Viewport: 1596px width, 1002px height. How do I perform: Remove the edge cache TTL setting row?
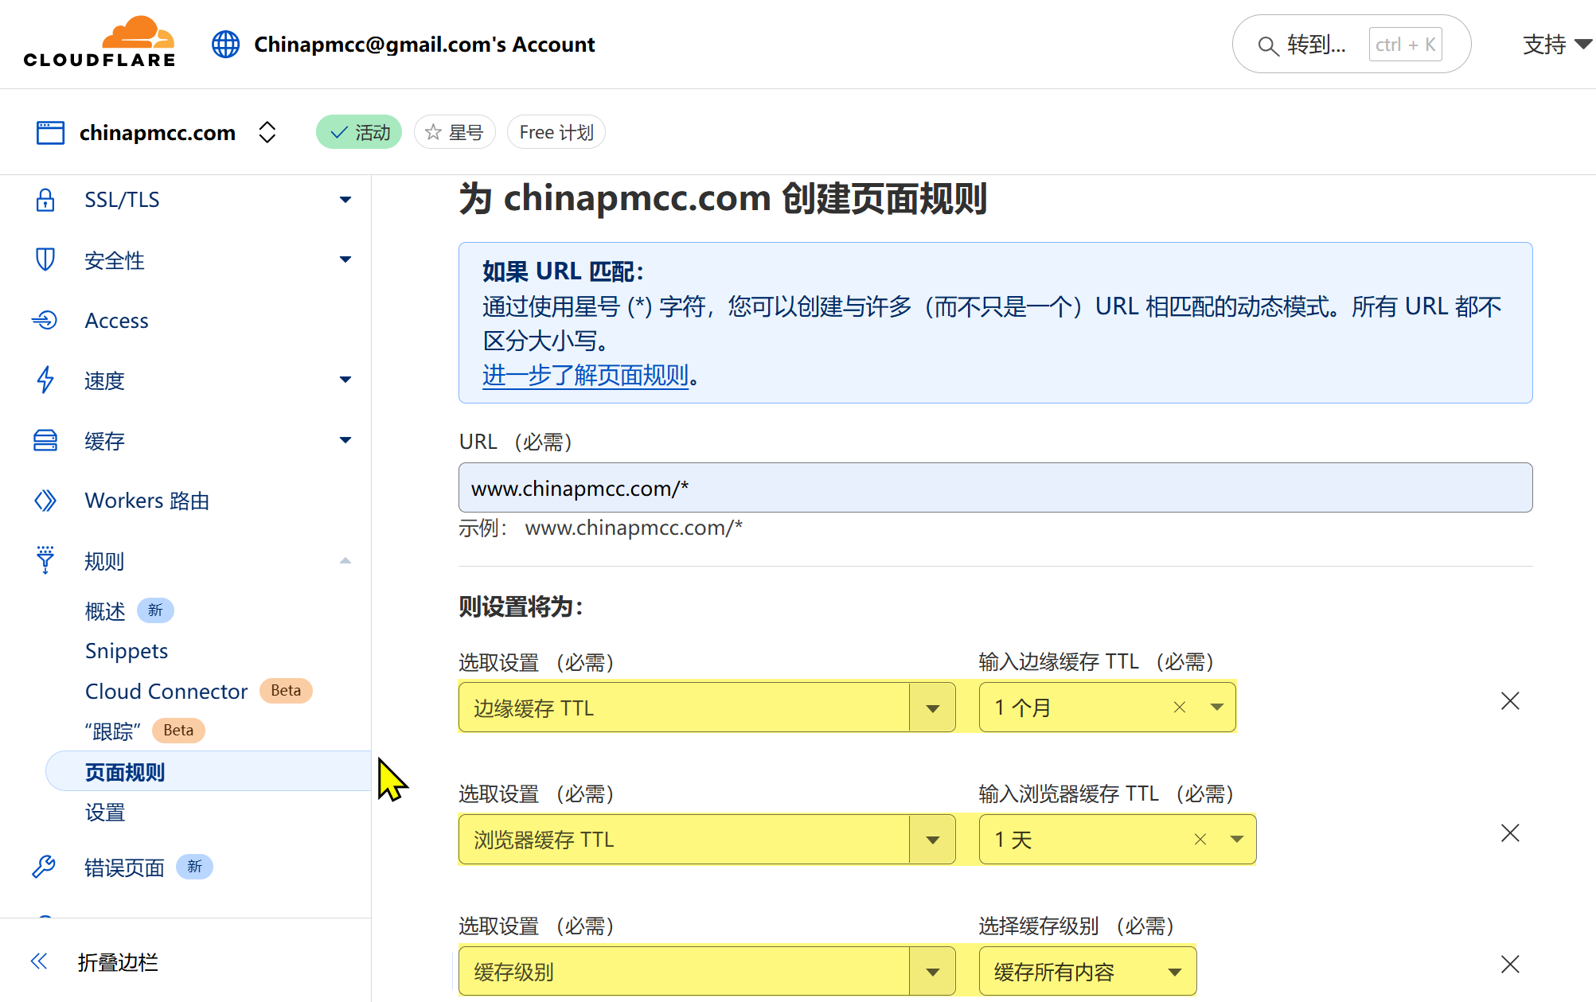[1509, 701]
